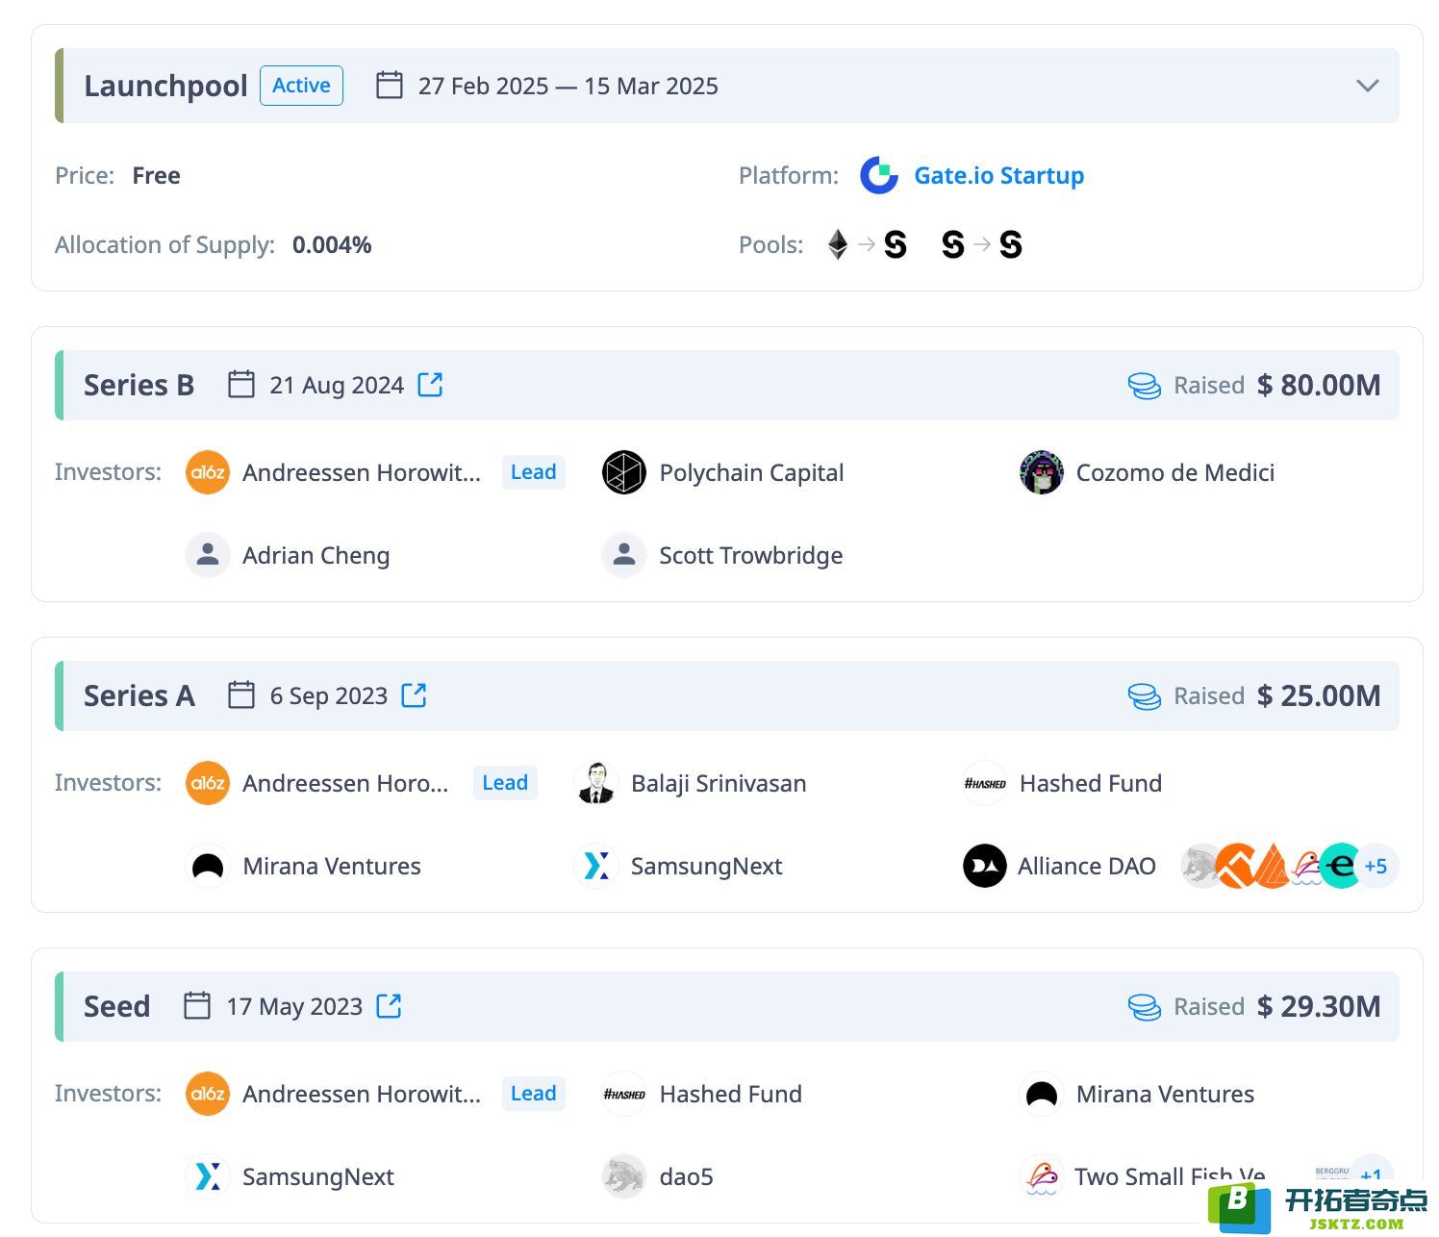The width and height of the screenshot is (1439, 1237).
Task: Click Balaji Srinivasan portrait avatar
Action: tap(596, 783)
